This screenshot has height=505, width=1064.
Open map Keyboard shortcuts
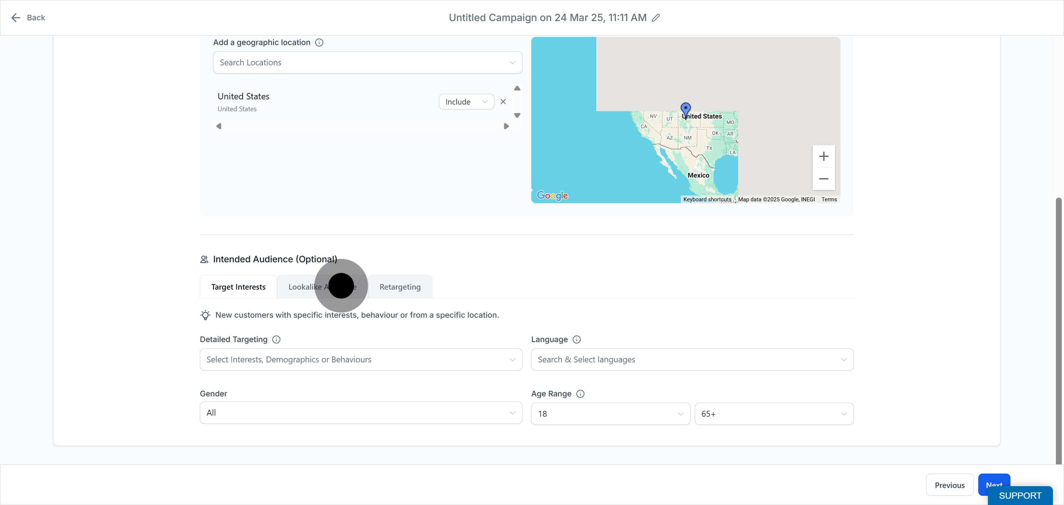[707, 199]
